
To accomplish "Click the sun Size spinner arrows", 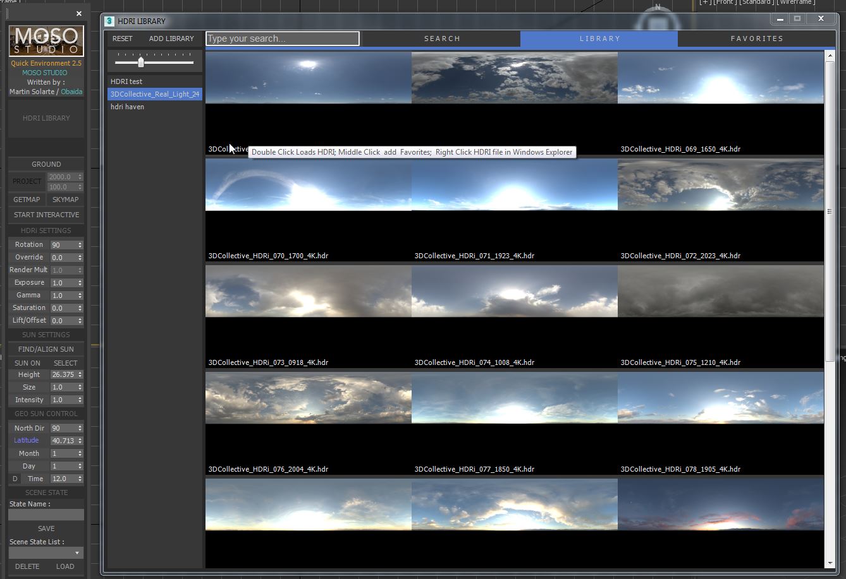I will click(x=80, y=387).
